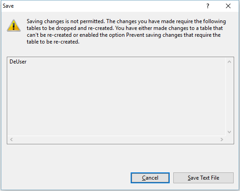Cancel the save operation

point(150,178)
